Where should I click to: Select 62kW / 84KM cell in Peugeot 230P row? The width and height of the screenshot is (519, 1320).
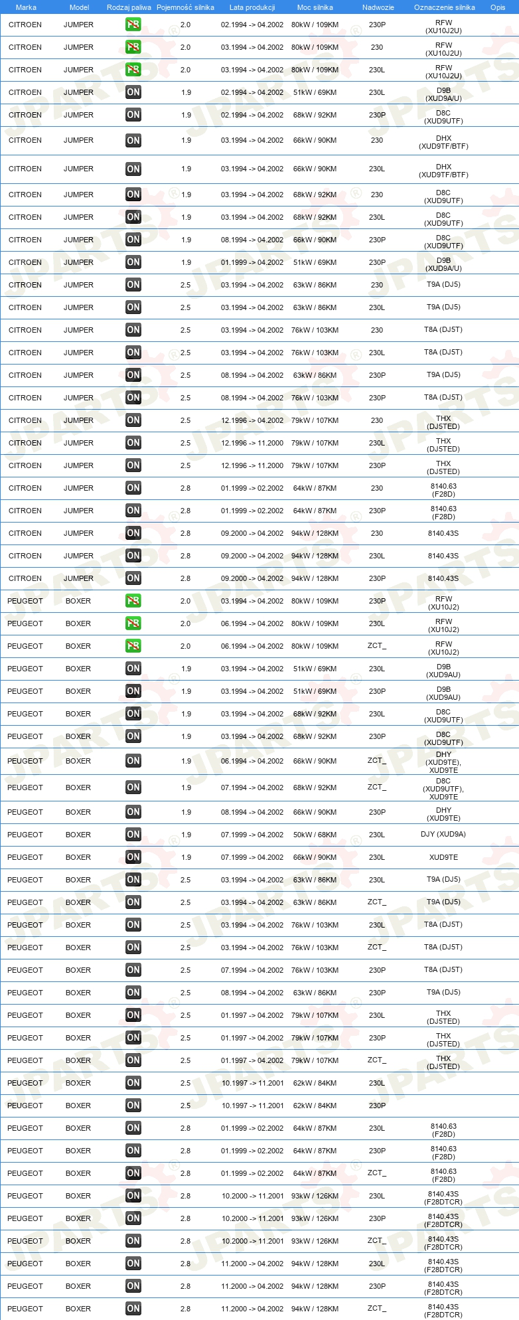click(315, 1106)
